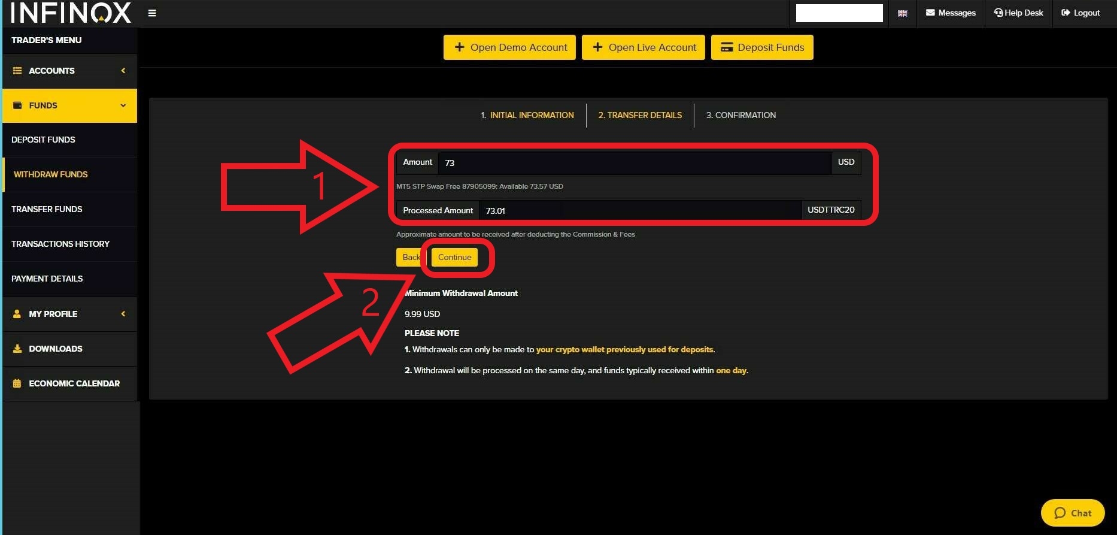This screenshot has height=535, width=1117.
Task: Click the Open Demo Account button
Action: click(509, 47)
